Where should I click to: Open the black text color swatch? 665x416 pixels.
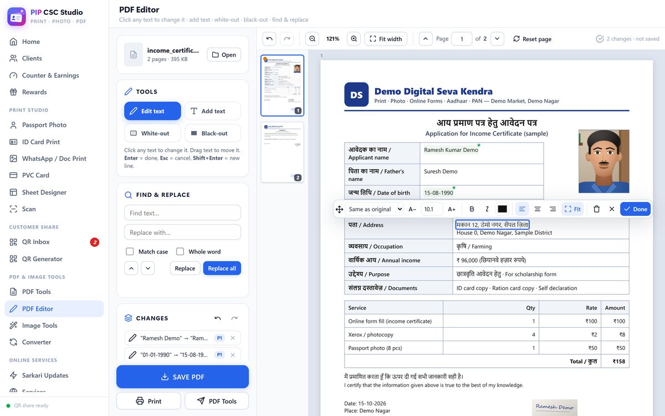coord(503,209)
